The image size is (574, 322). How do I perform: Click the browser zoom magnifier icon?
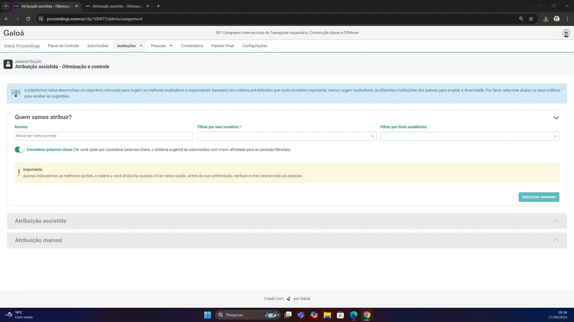[x=521, y=19]
